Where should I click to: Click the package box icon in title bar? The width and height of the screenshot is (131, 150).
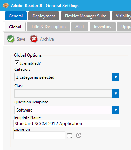6,6
